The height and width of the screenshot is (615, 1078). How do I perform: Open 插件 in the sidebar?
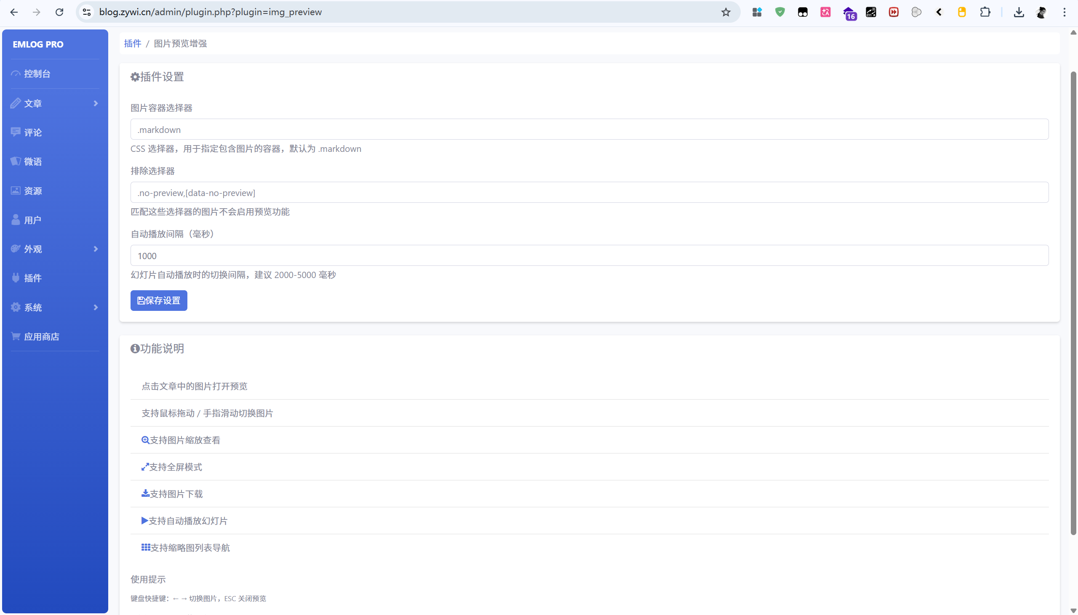click(x=55, y=278)
